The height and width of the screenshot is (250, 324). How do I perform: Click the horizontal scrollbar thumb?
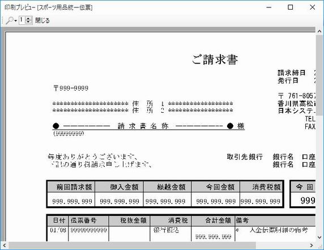132,245
